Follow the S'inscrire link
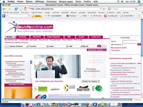The width and height of the screenshot is (143, 107). [115, 51]
